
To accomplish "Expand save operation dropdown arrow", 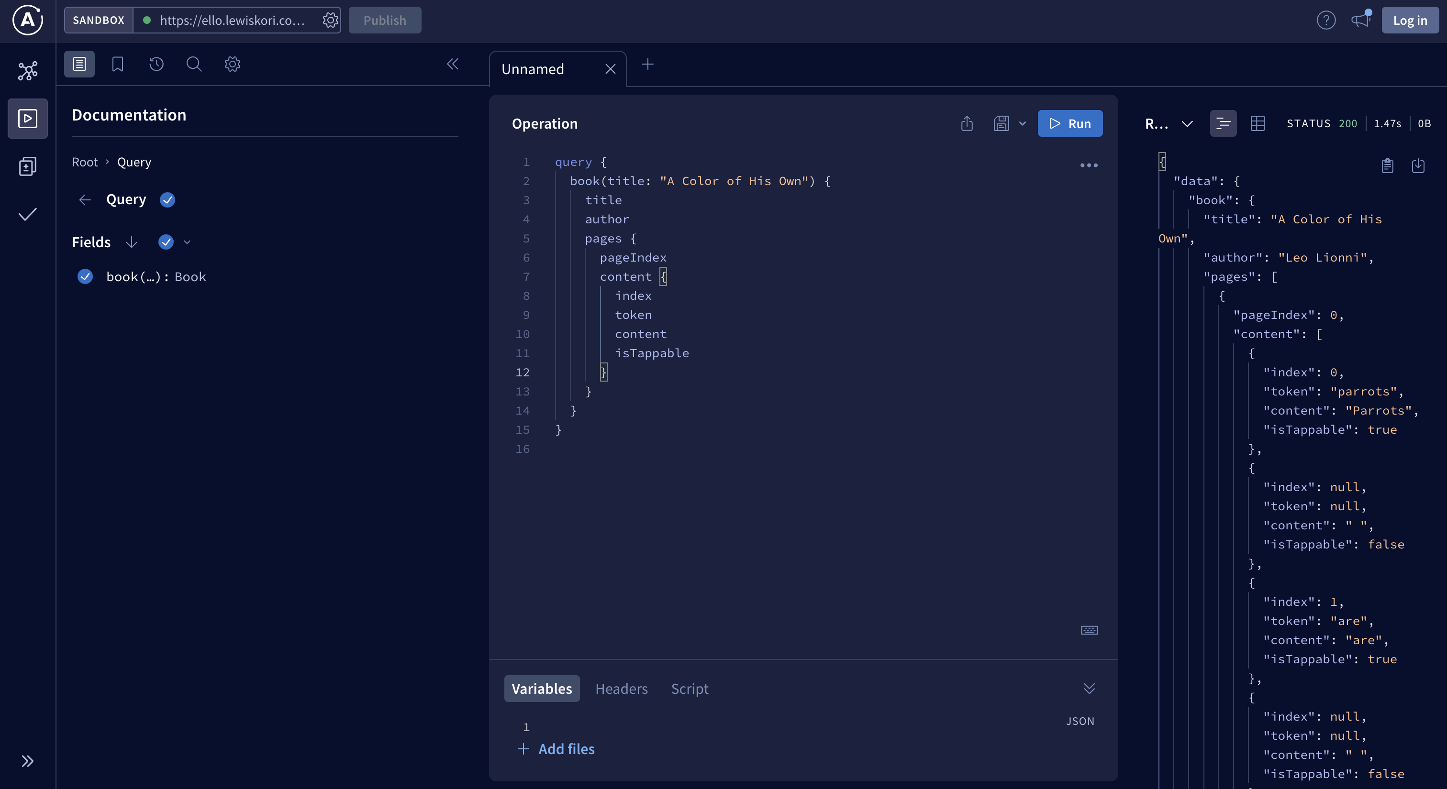I will [x=1023, y=123].
